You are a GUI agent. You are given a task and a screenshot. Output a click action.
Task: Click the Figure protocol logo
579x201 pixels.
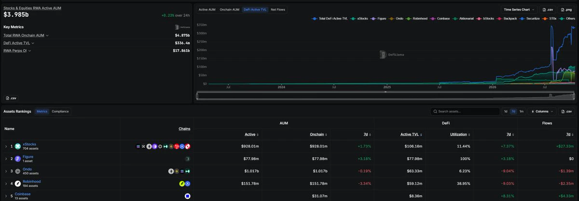[18, 159]
